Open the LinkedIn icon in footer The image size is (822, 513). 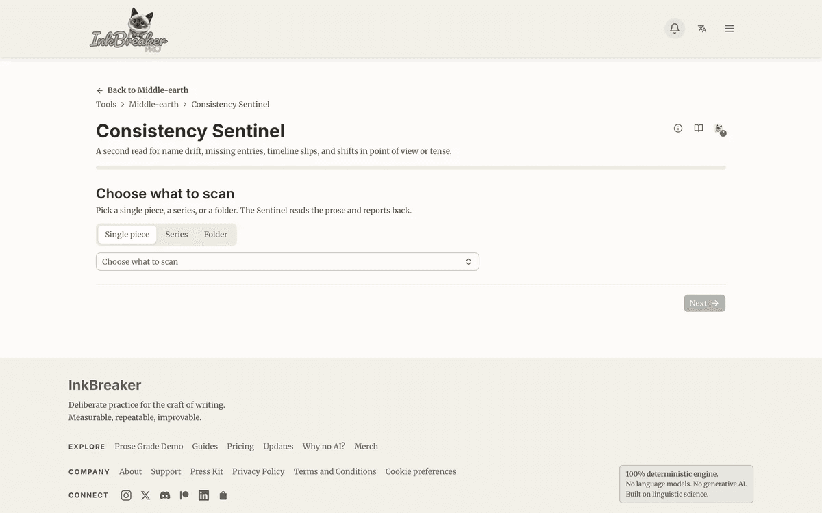pyautogui.click(x=203, y=495)
